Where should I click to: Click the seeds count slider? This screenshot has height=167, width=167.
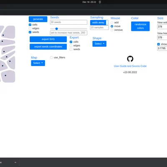click(68, 29)
